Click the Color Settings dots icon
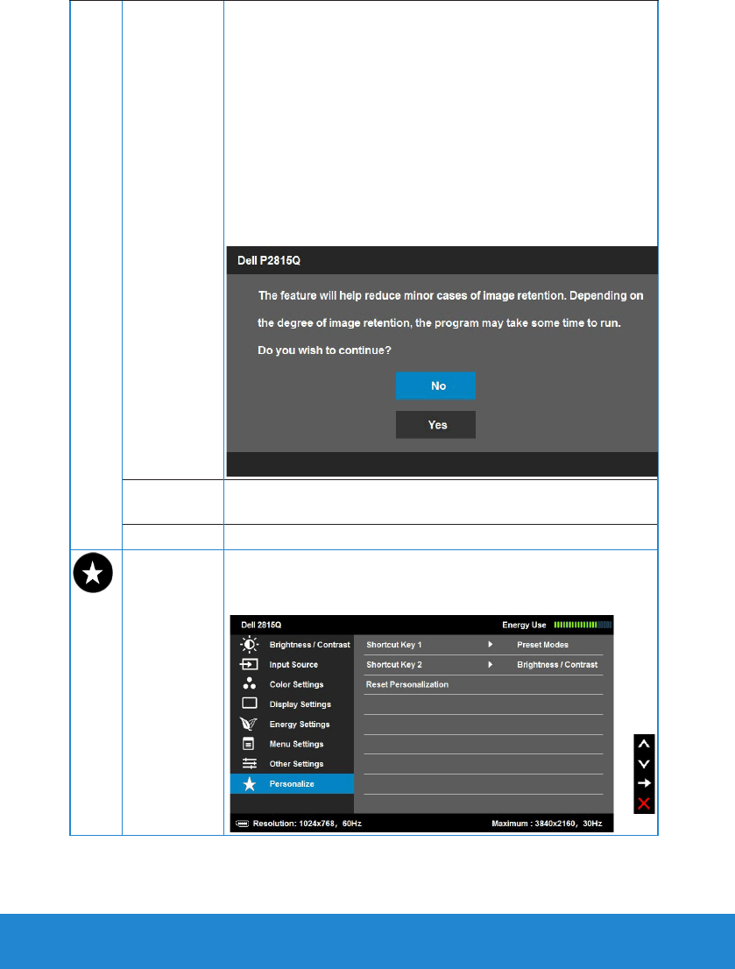 tap(249, 683)
